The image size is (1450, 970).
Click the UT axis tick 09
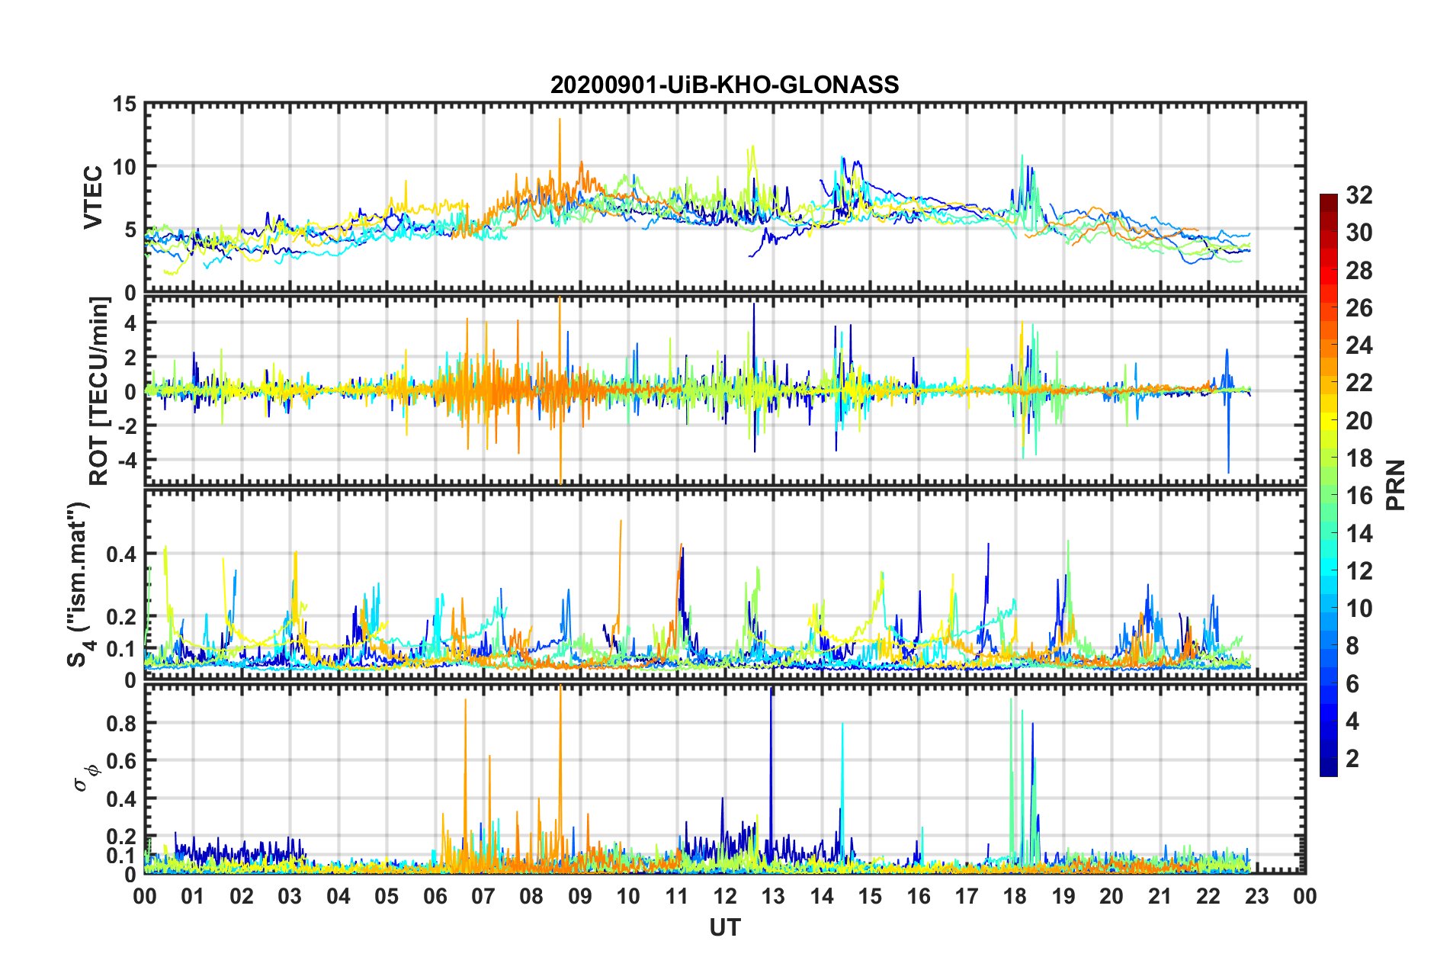pos(580,896)
